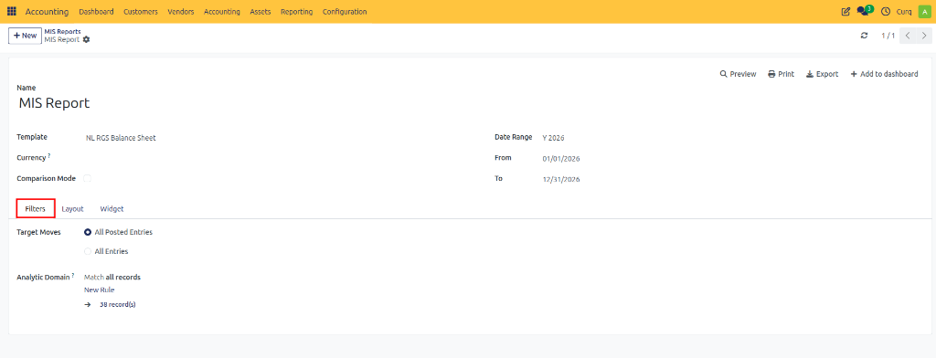Image resolution: width=936 pixels, height=358 pixels.
Task: Click the Print button
Action: (781, 74)
